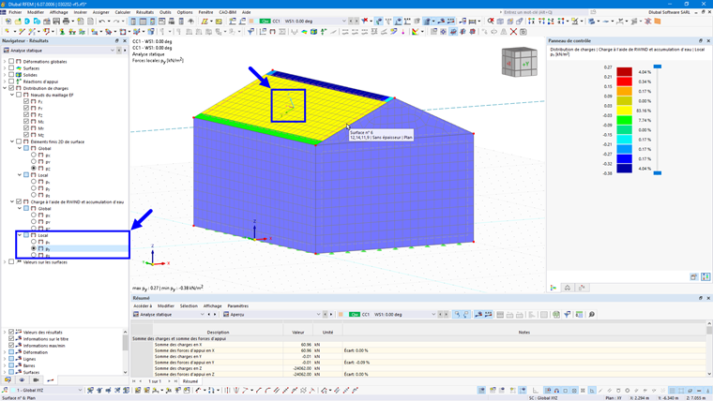Click Accéder à in Résumé panel
The height and width of the screenshot is (401, 713).
(x=143, y=306)
